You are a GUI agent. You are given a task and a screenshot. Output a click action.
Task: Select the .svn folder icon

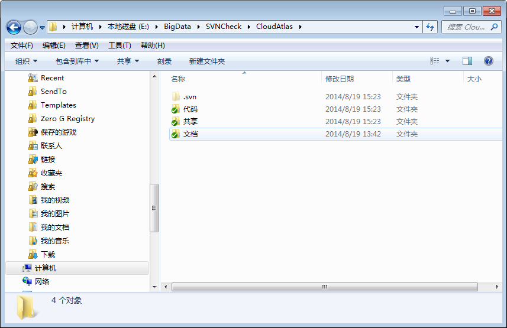pyautogui.click(x=176, y=96)
